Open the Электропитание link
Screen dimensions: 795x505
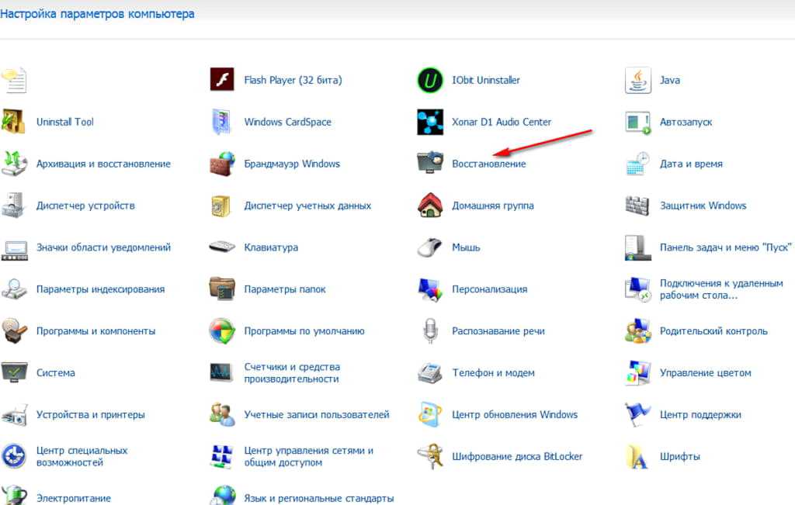73,498
